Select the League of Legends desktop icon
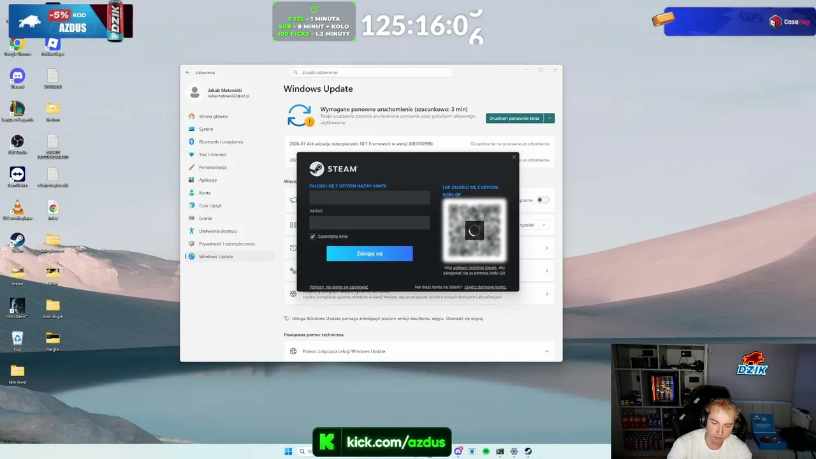The image size is (816, 459). coord(17,111)
